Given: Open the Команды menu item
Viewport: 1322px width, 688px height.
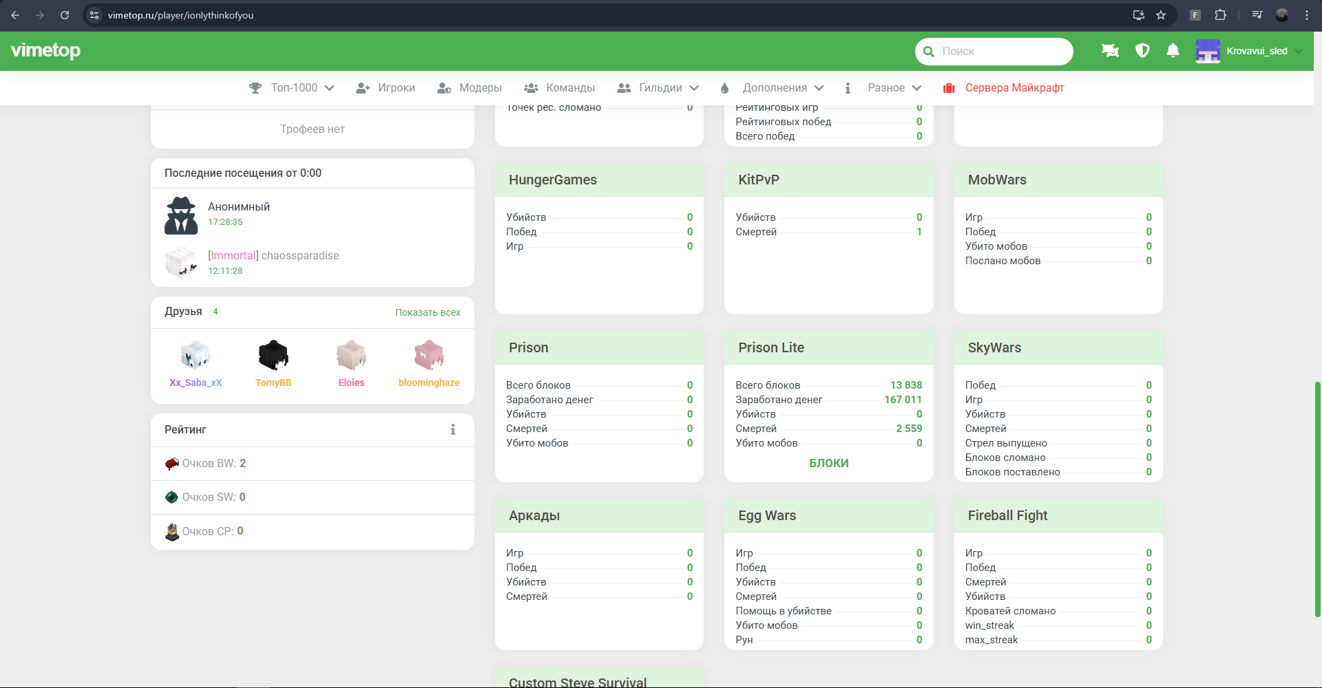Looking at the screenshot, I should (x=570, y=88).
